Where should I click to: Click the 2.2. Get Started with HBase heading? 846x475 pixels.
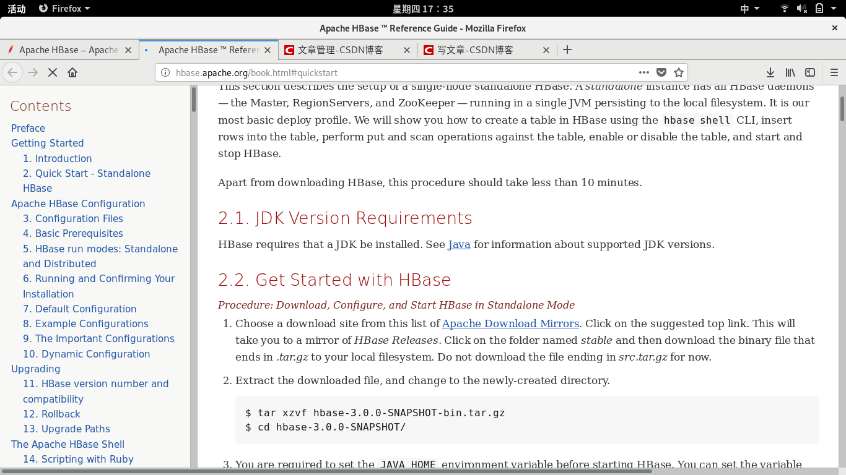pos(334,280)
